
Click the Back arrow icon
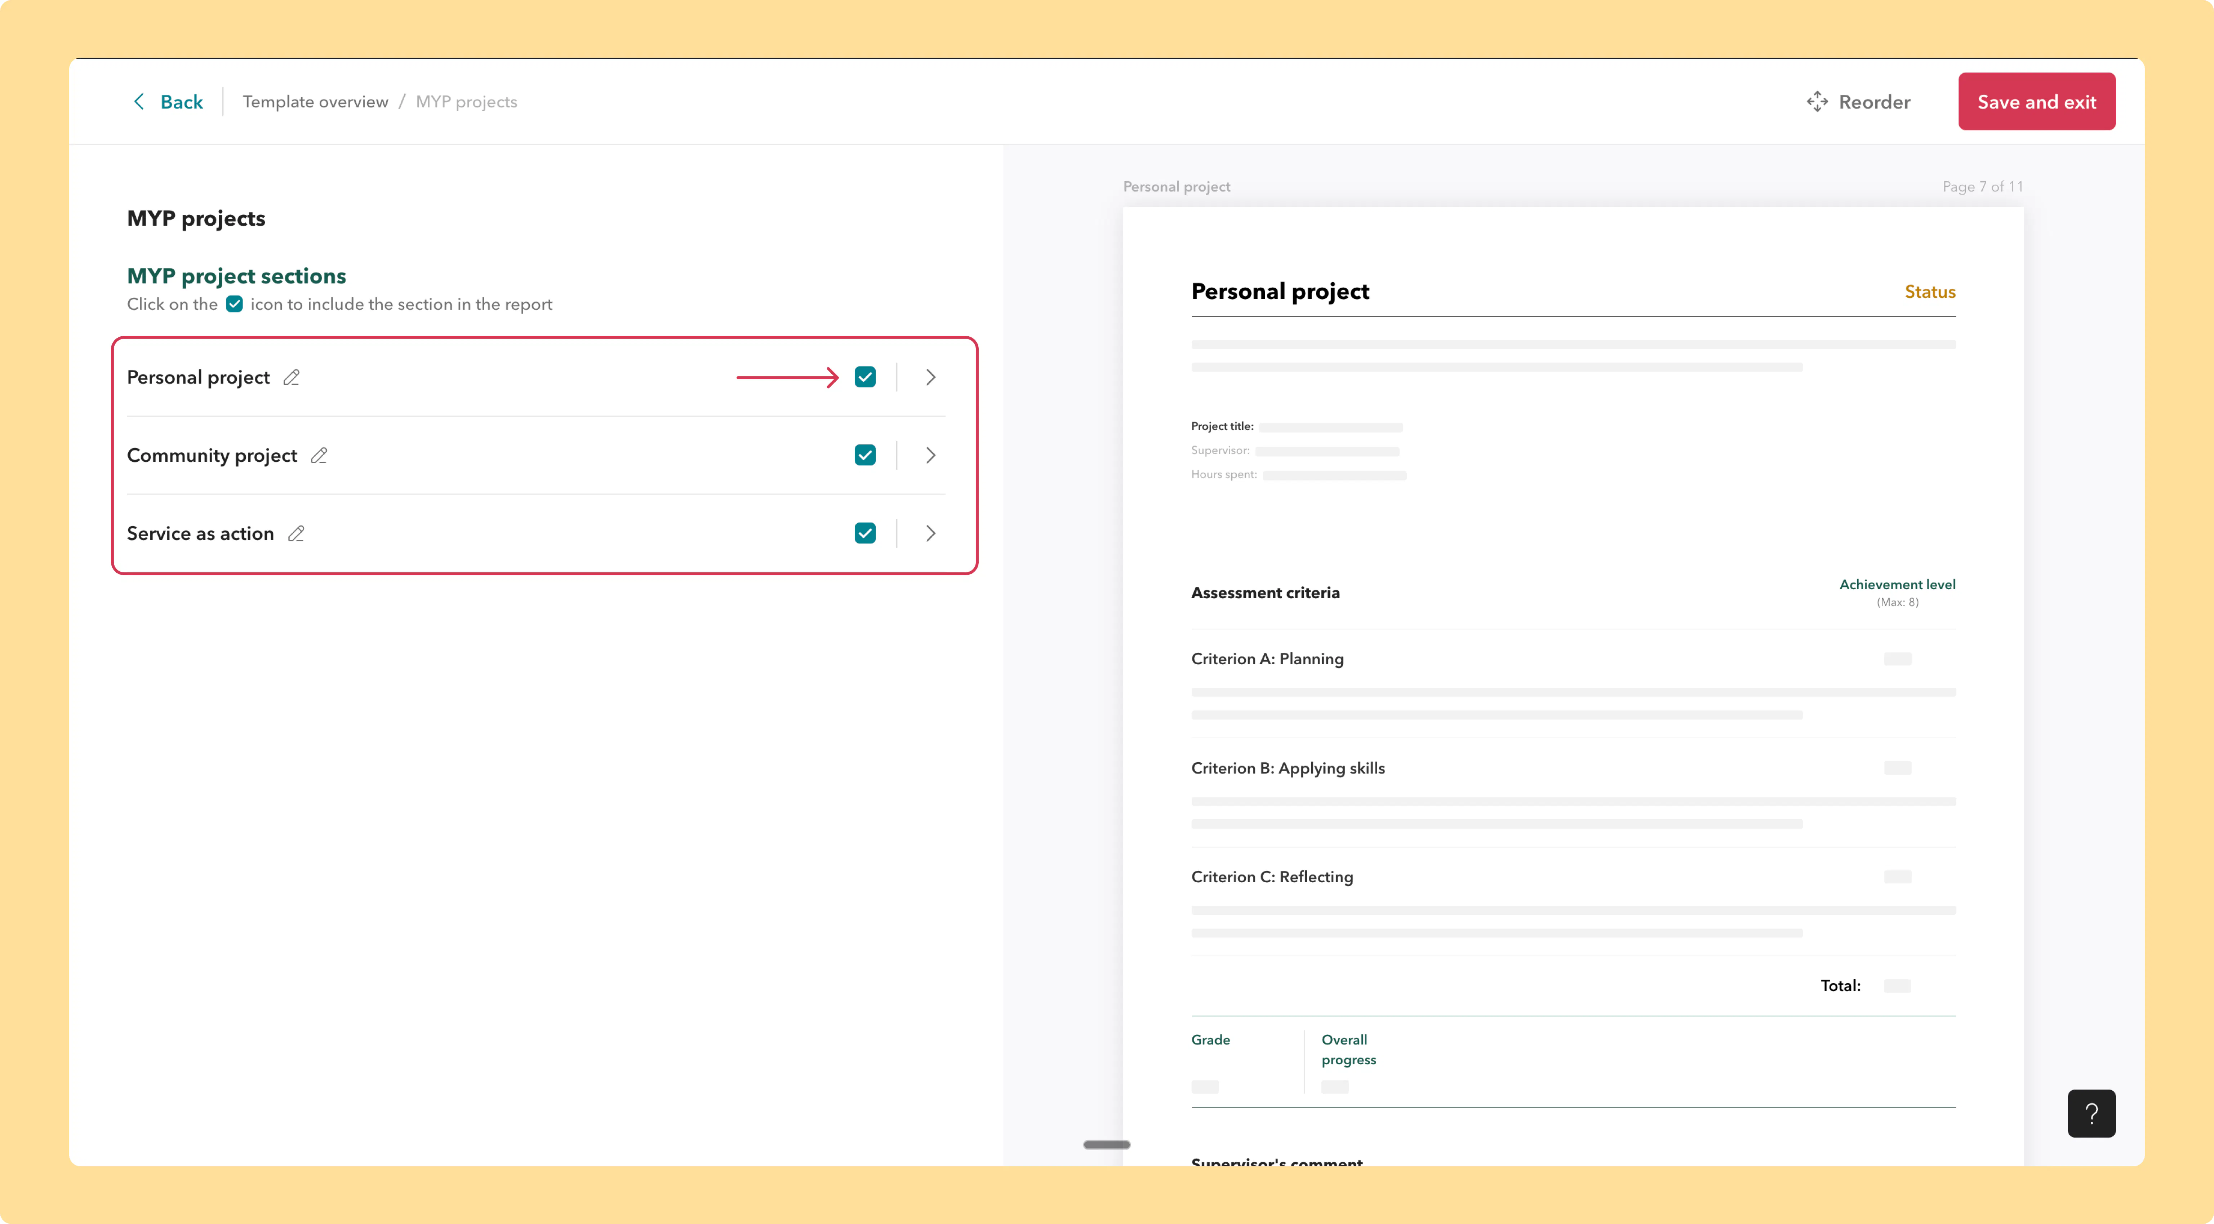pos(138,101)
